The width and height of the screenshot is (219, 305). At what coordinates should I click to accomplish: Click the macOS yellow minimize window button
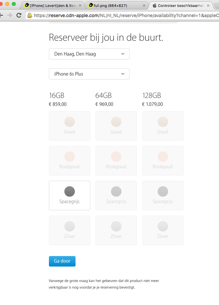[7, 4]
